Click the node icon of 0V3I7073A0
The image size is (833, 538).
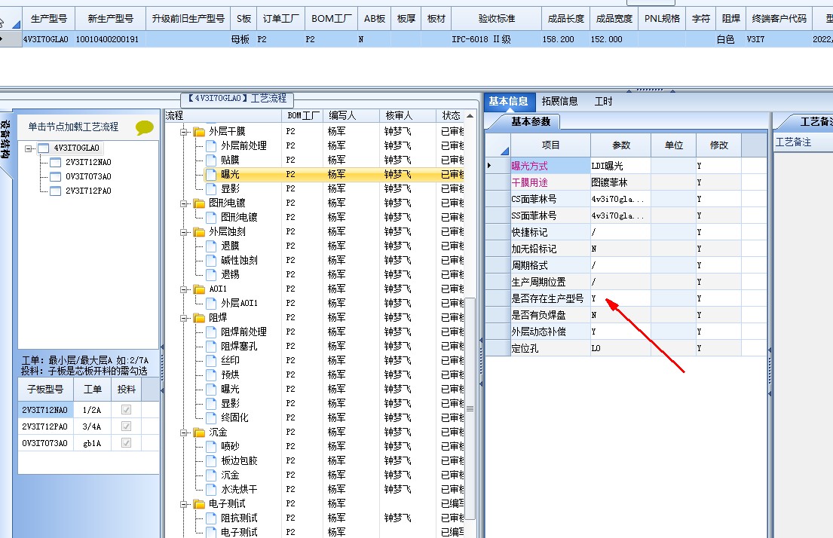tap(55, 177)
